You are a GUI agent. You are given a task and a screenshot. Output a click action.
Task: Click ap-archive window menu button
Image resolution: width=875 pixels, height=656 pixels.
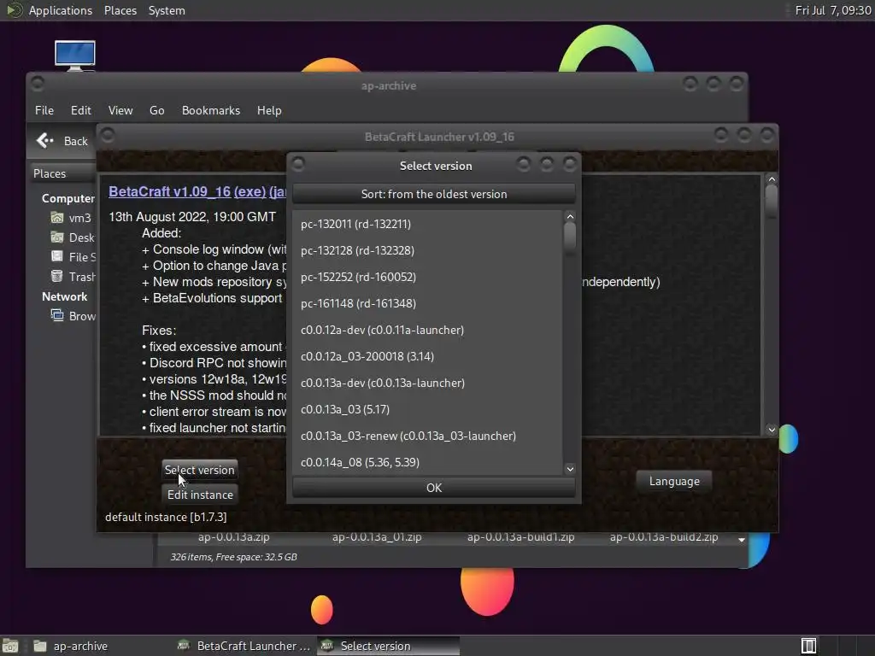coord(38,84)
